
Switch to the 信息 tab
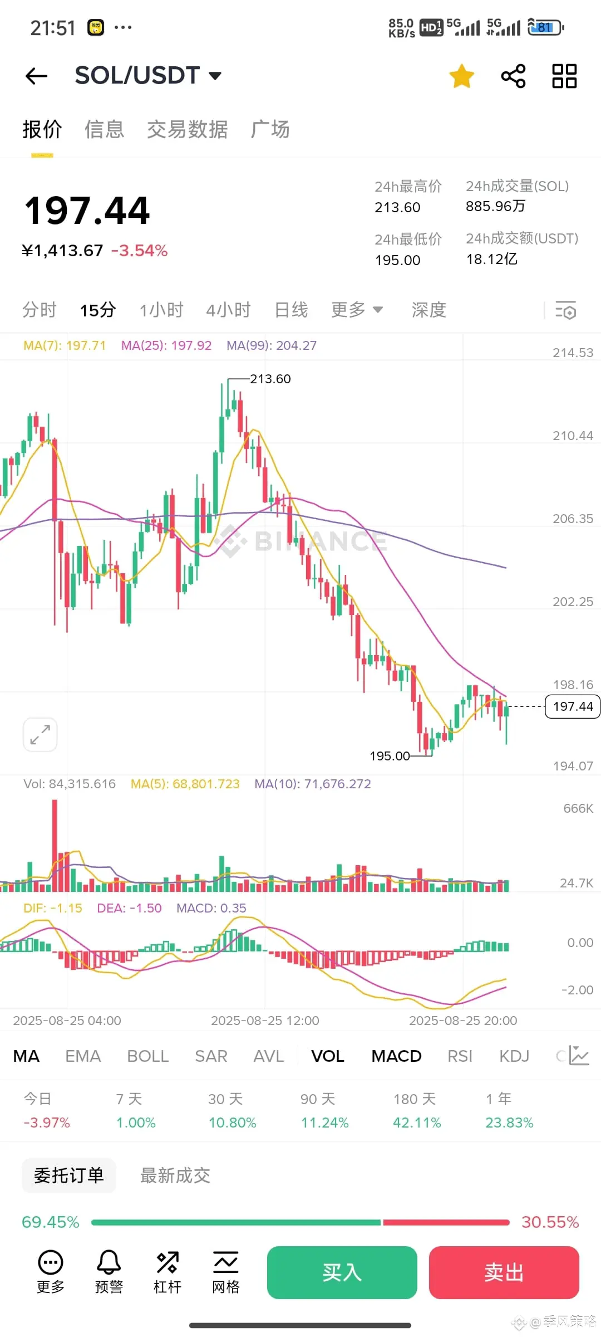pos(105,129)
